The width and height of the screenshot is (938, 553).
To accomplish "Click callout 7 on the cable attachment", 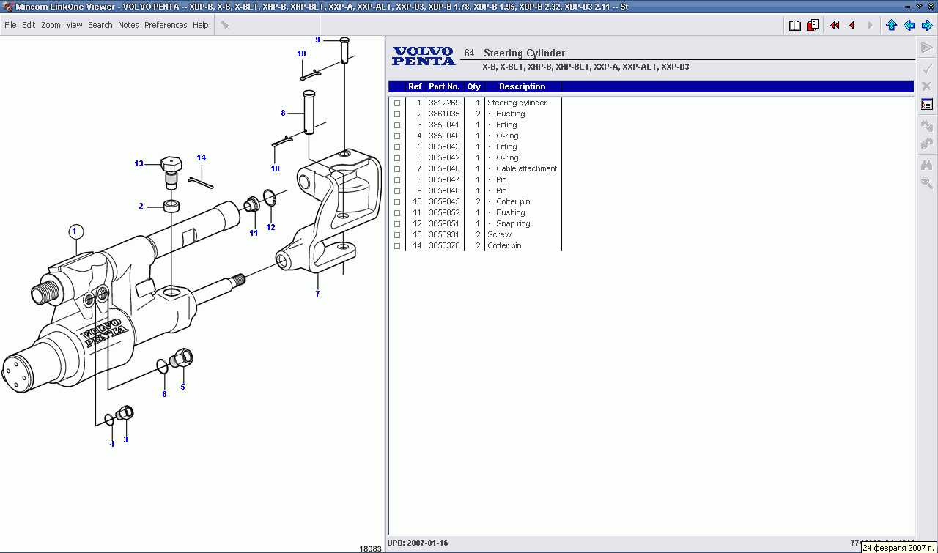I will (x=317, y=294).
